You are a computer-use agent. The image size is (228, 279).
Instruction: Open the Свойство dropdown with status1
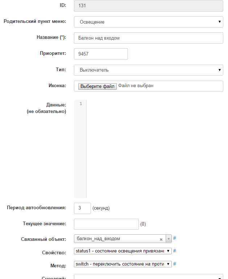click(x=123, y=251)
